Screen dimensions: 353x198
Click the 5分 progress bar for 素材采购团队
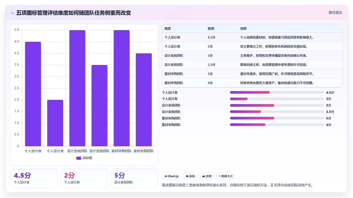[x=277, y=118]
